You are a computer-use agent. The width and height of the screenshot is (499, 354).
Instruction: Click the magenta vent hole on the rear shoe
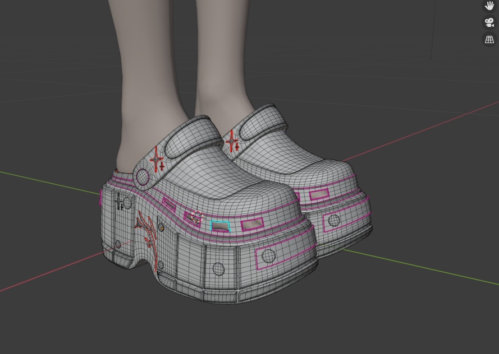tap(319, 194)
